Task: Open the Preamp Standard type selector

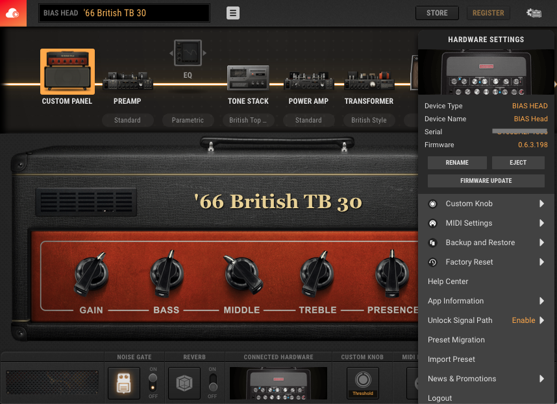Action: 127,120
